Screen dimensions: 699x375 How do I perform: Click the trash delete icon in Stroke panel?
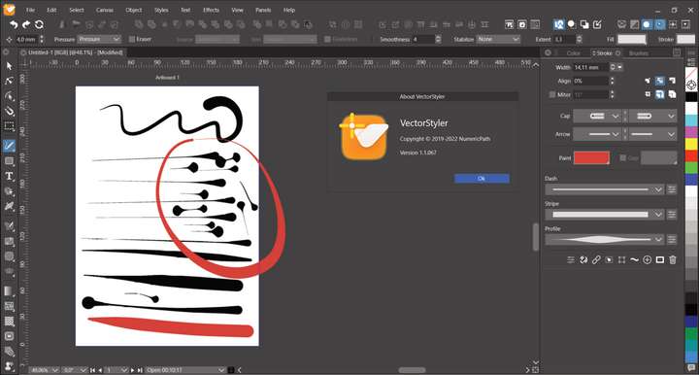[x=673, y=259]
